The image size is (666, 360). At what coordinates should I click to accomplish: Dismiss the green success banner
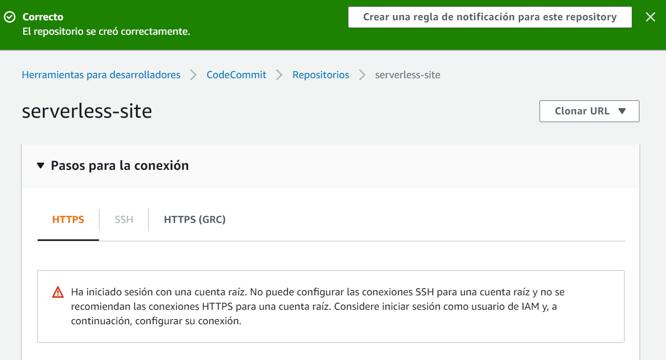pos(651,17)
